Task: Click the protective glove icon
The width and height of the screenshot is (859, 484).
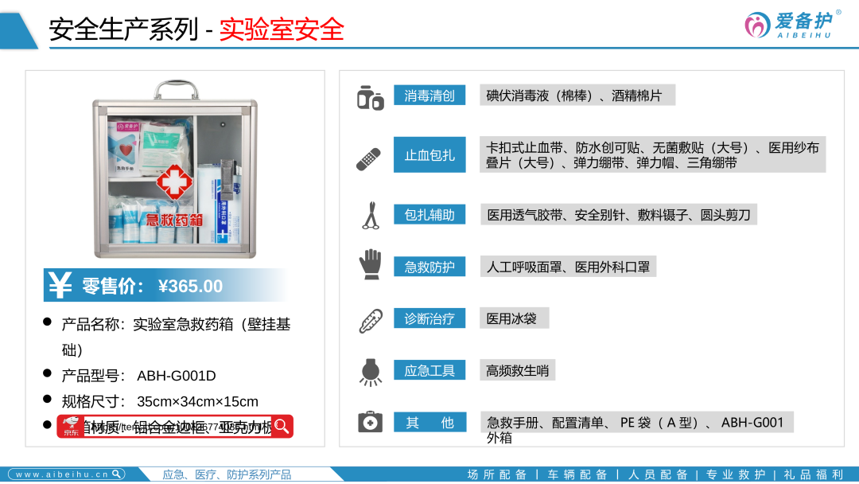Action: (370, 265)
